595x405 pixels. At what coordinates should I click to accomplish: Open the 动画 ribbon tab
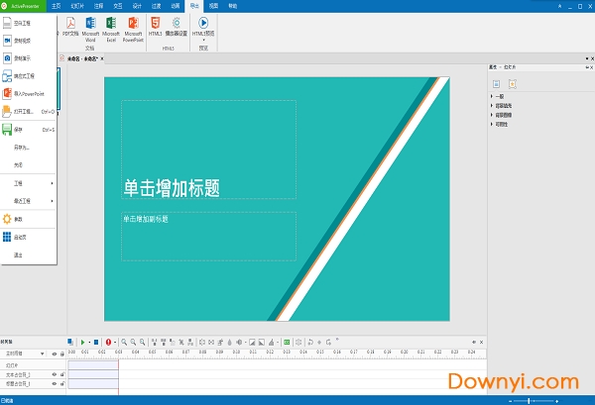[x=176, y=5]
